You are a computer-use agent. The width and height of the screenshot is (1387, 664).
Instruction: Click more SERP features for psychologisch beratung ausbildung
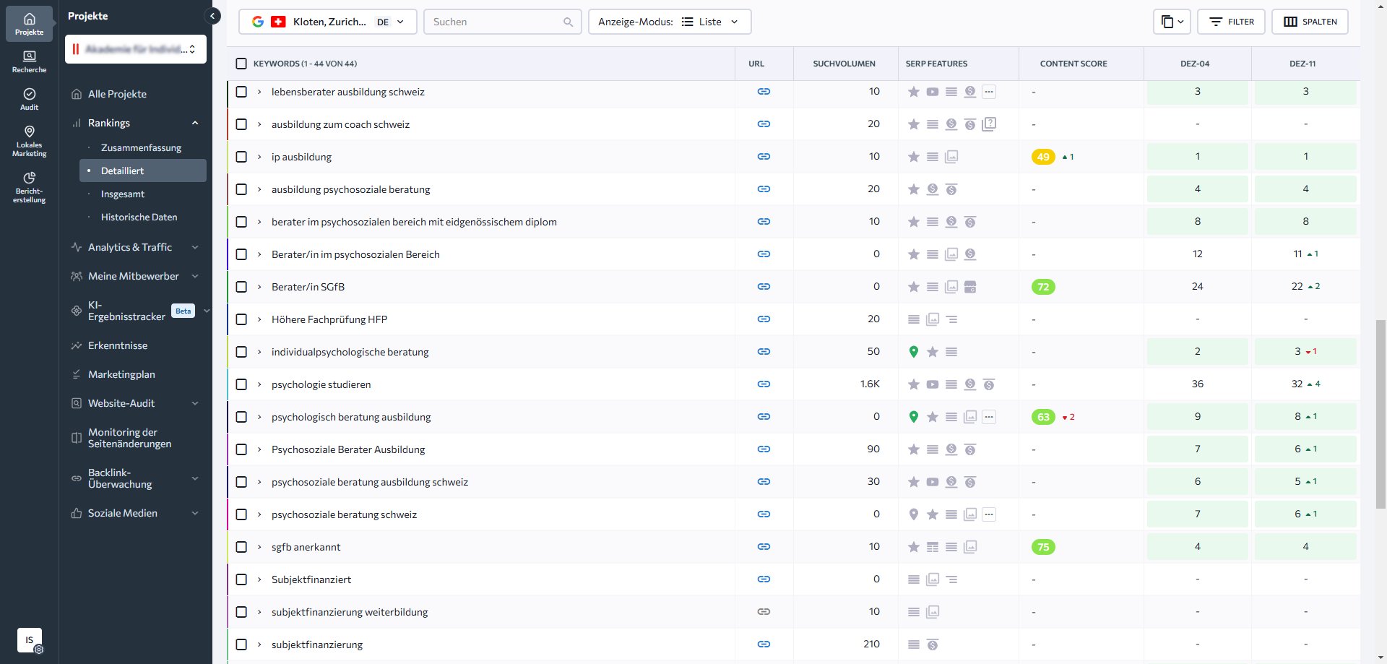pos(989,417)
